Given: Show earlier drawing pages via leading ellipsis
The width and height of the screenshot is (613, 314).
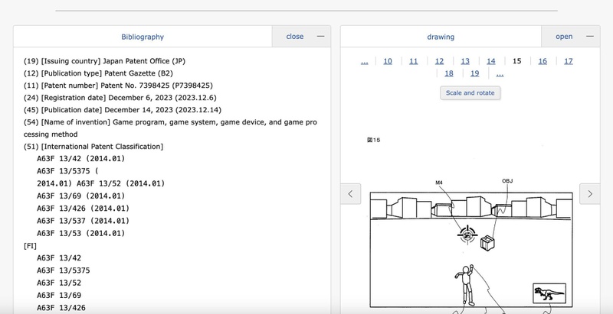Looking at the screenshot, I should (x=364, y=62).
